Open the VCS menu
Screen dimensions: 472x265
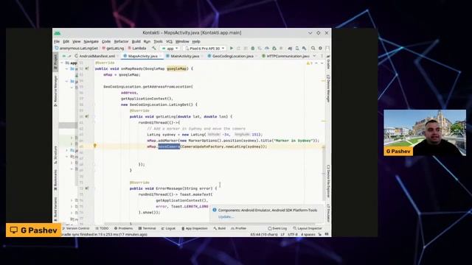click(x=169, y=41)
